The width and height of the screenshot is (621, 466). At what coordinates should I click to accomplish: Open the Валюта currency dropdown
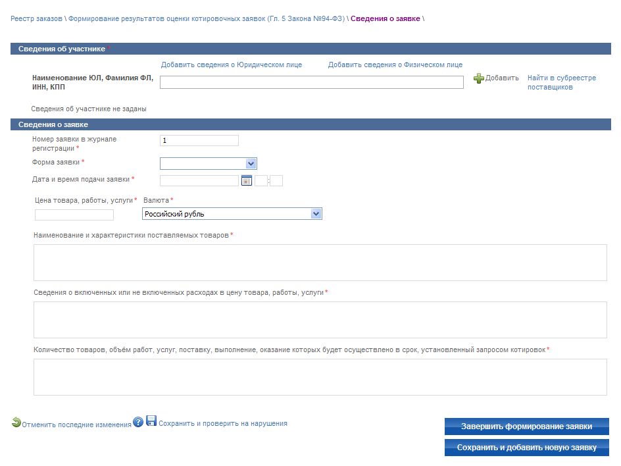(232, 214)
